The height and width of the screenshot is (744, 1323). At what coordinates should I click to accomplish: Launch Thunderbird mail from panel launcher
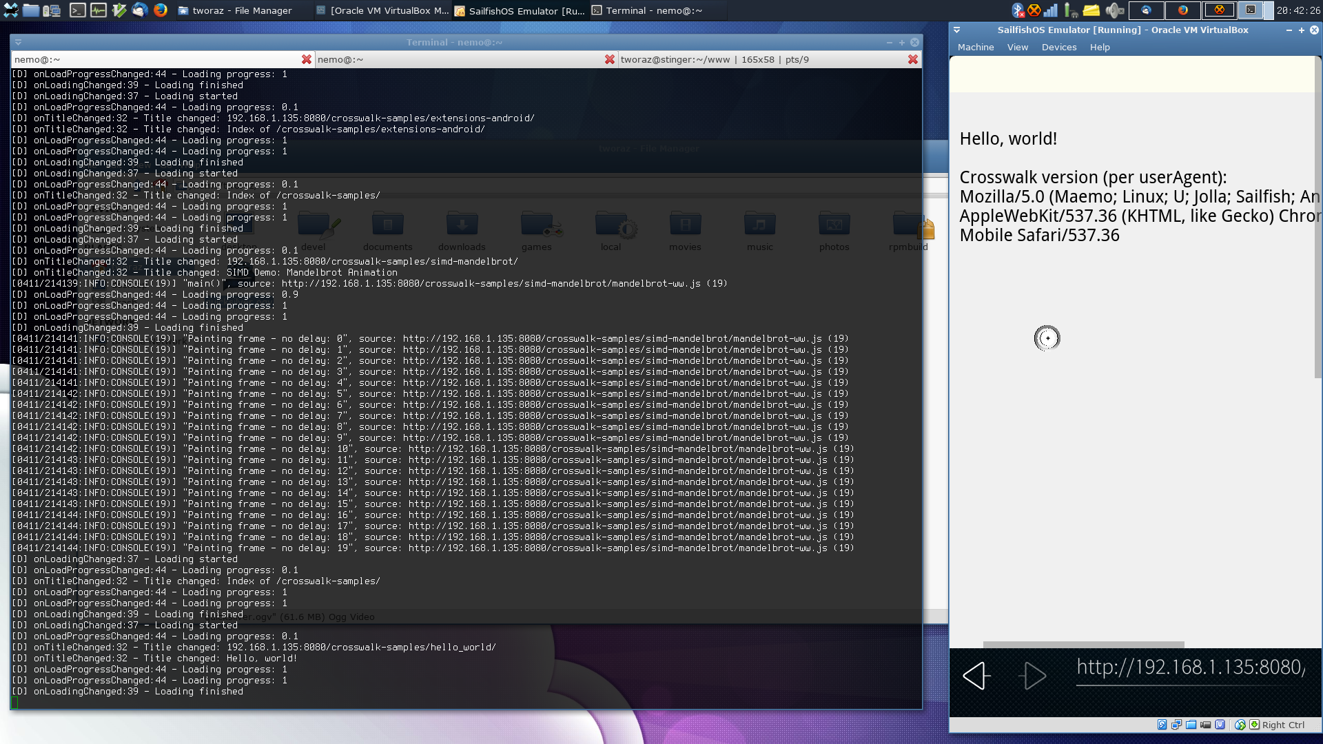[x=140, y=10]
